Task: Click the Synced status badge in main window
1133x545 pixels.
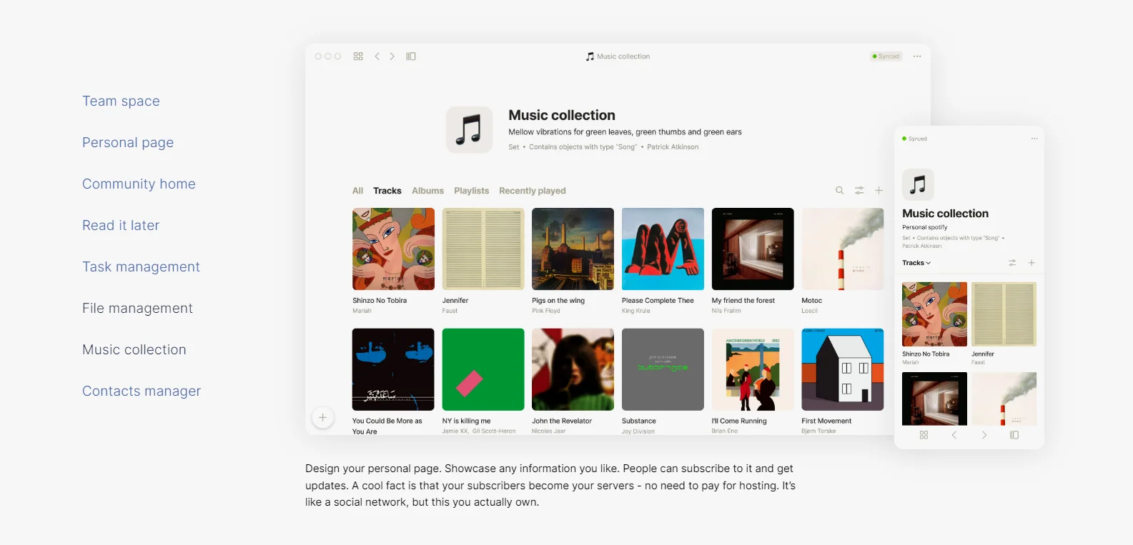Action: tap(886, 56)
